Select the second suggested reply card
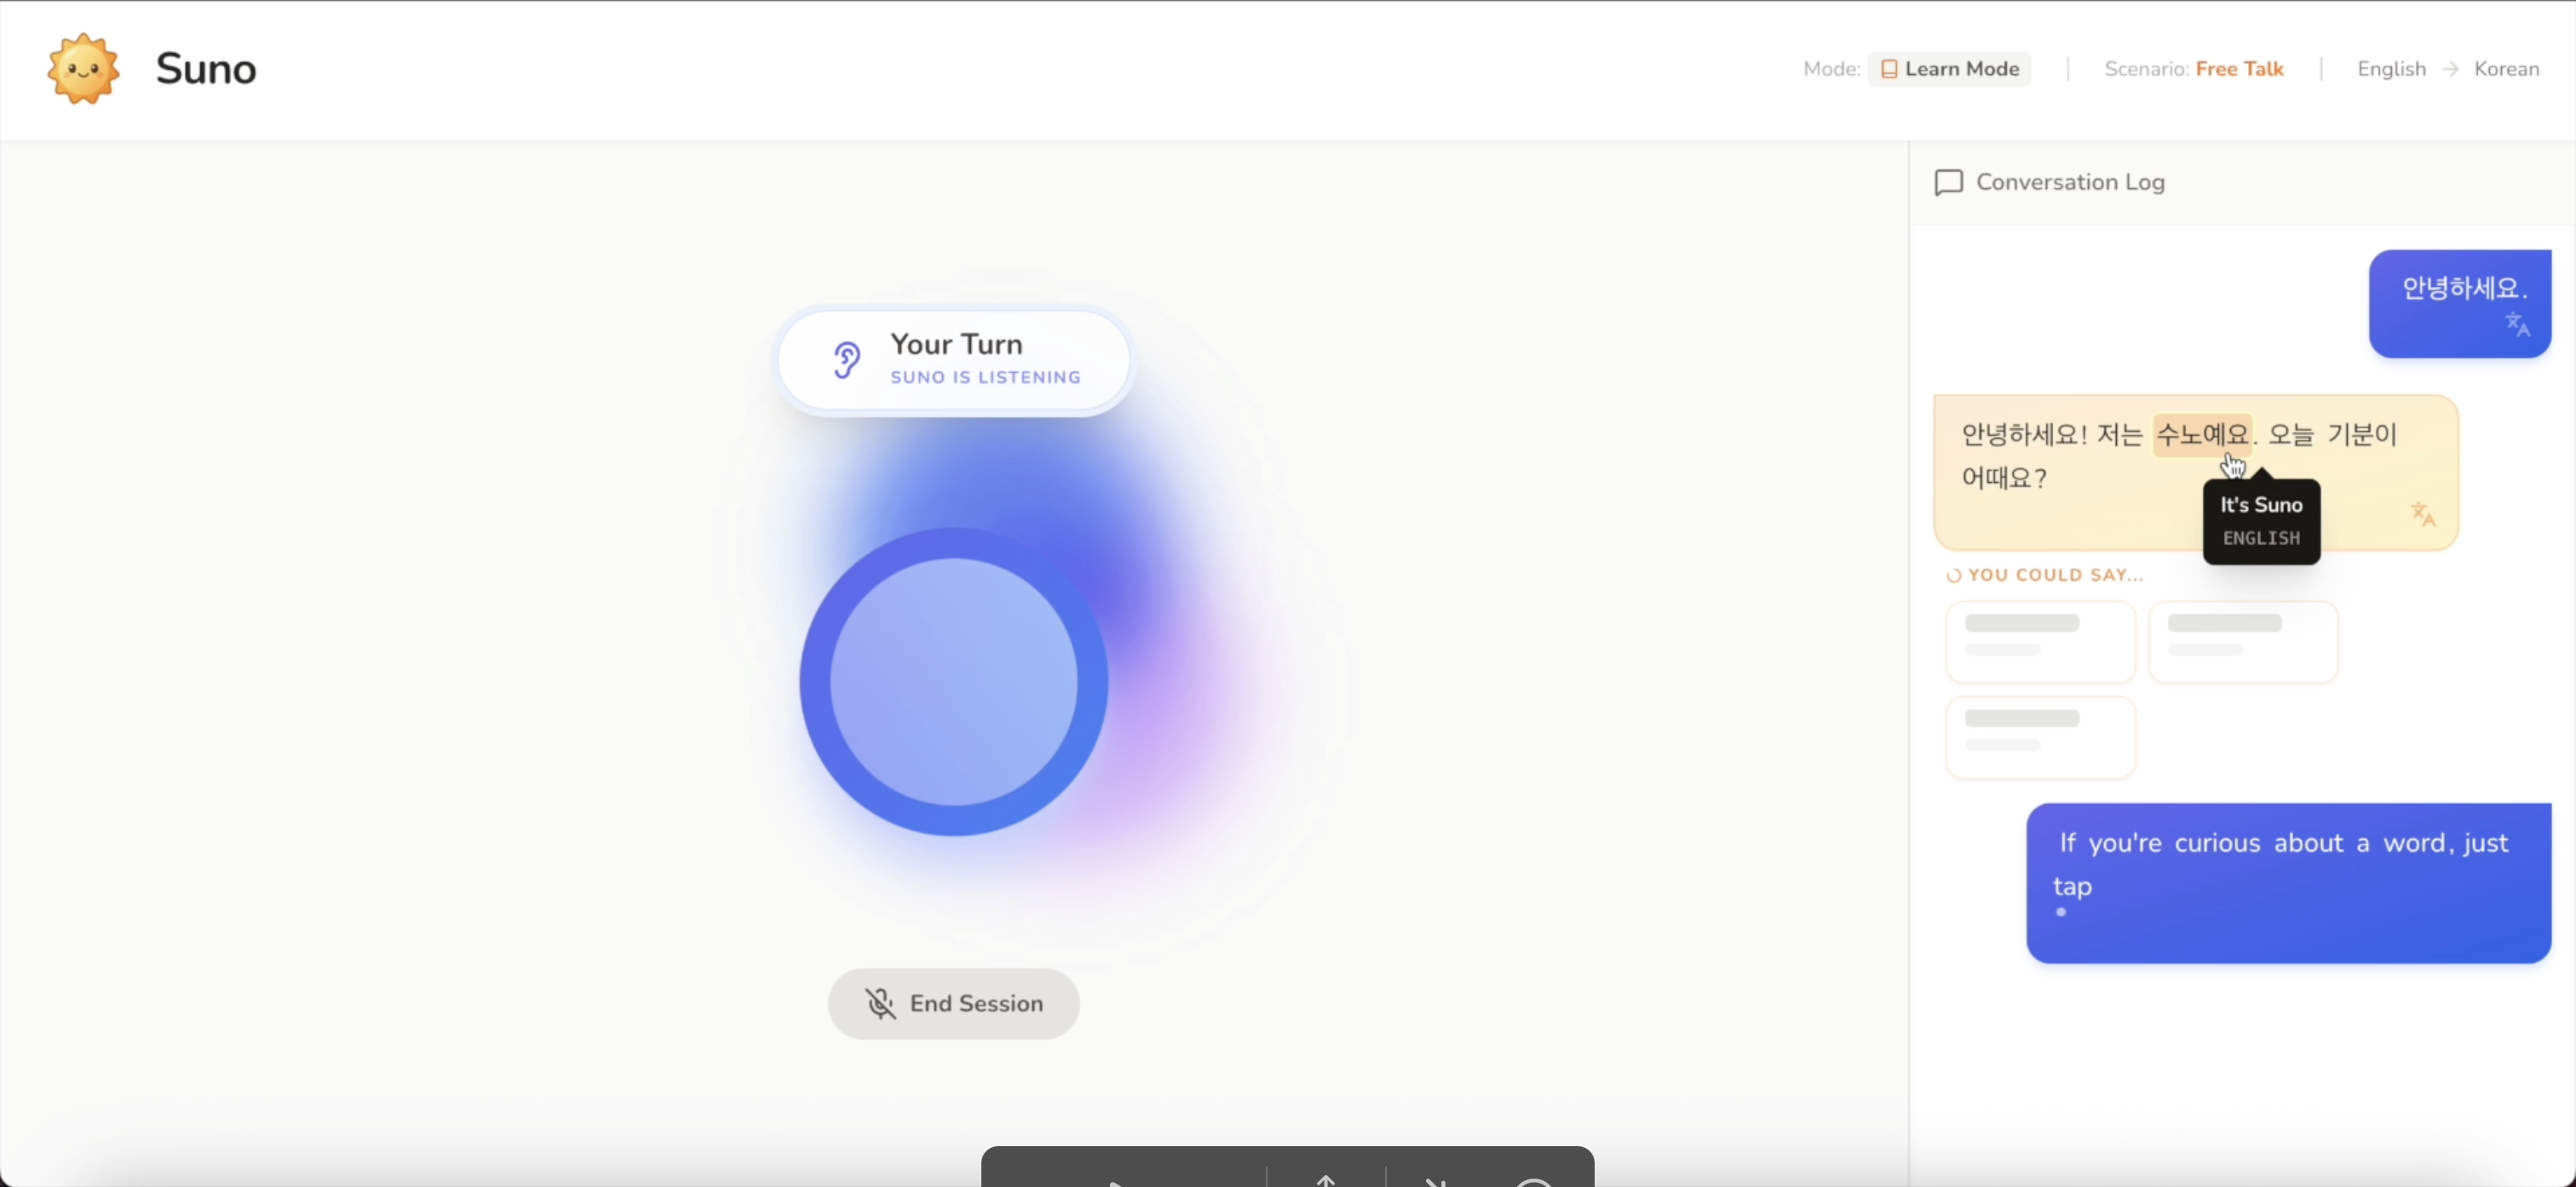The height and width of the screenshot is (1187, 2576). pos(2242,641)
